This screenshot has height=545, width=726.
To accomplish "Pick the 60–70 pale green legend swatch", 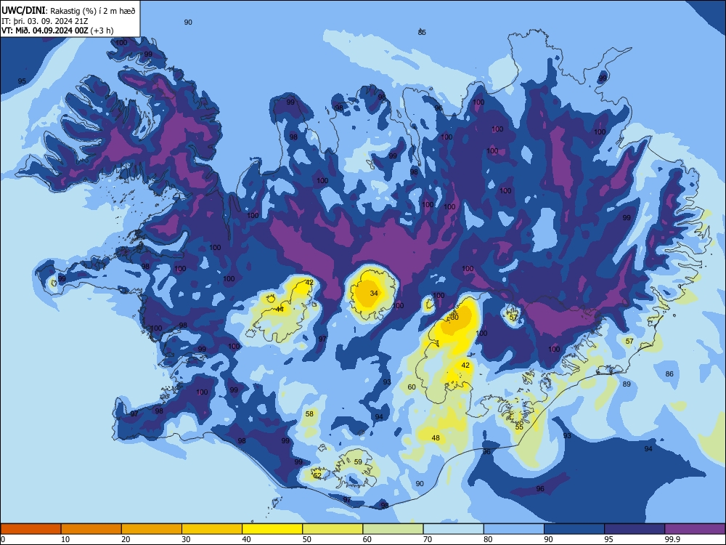I will click(x=393, y=529).
